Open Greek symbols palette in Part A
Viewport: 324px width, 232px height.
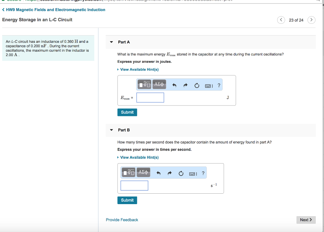point(159,84)
